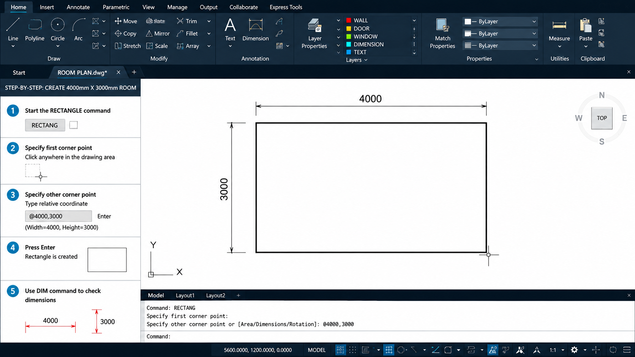Activate the Fillet command
The image size is (635, 357).
pos(187,33)
